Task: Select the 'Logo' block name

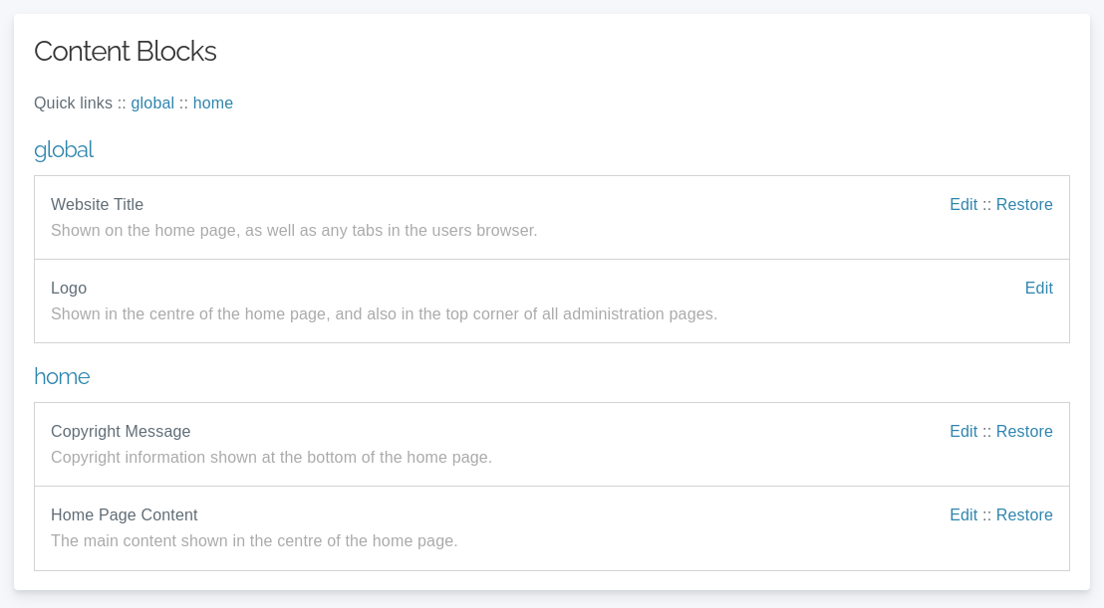Action: click(69, 289)
